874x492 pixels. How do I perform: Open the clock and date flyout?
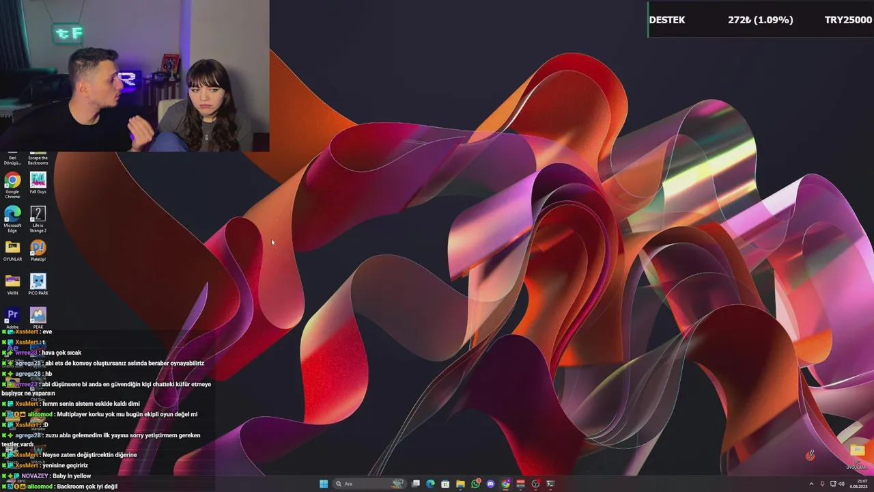[859, 484]
